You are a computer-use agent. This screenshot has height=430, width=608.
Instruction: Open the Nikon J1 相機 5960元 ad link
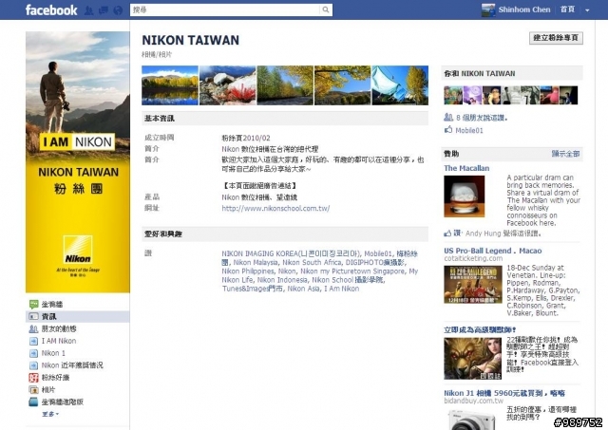point(504,393)
